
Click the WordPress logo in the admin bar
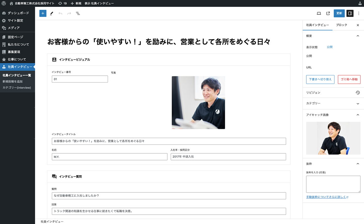(3, 3)
